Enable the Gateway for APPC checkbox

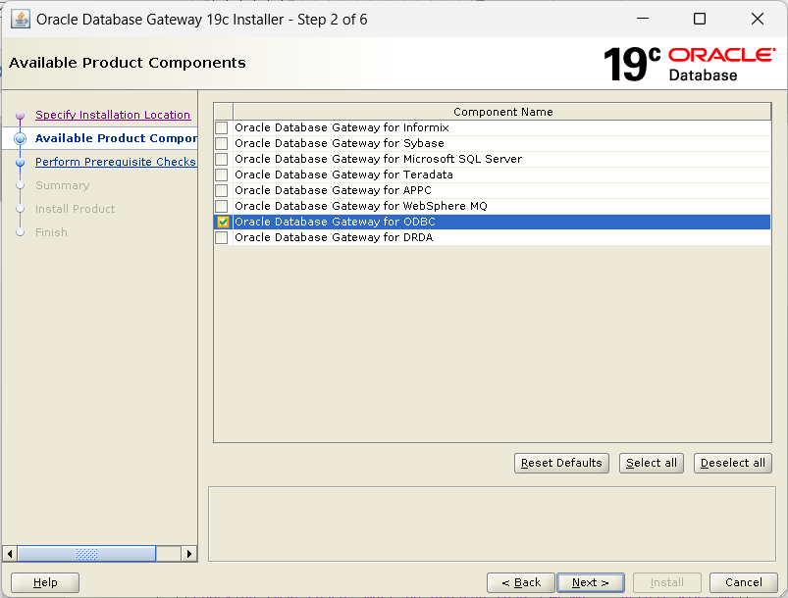(221, 190)
